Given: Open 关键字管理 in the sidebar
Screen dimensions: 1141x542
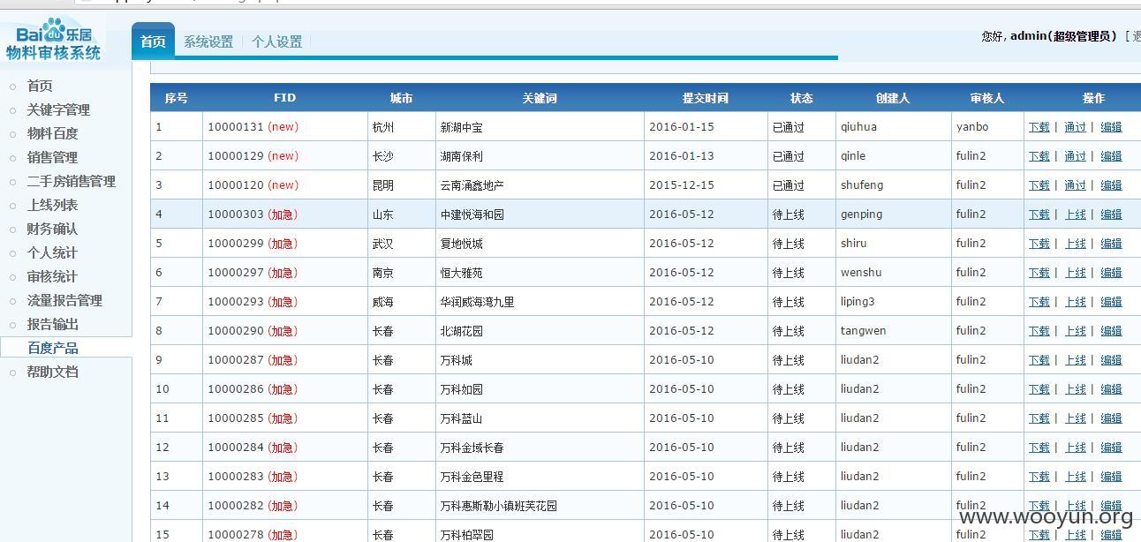Looking at the screenshot, I should tap(58, 109).
